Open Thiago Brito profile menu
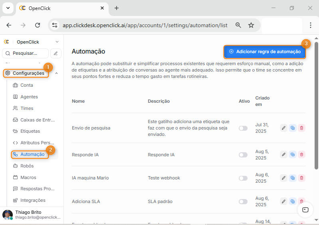 pyautogui.click(x=32, y=215)
